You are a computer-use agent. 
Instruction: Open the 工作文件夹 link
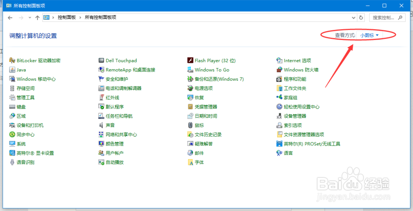tap(295, 88)
